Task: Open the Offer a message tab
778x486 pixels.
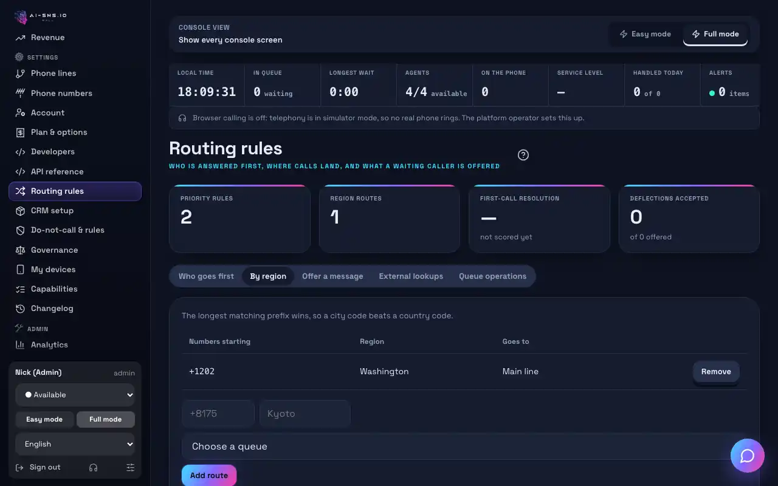Action: 332,276
